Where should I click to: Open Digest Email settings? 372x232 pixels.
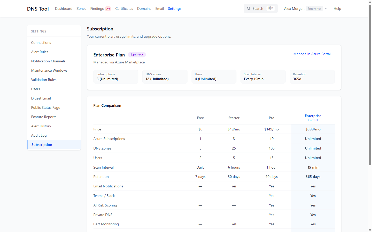tap(54, 98)
